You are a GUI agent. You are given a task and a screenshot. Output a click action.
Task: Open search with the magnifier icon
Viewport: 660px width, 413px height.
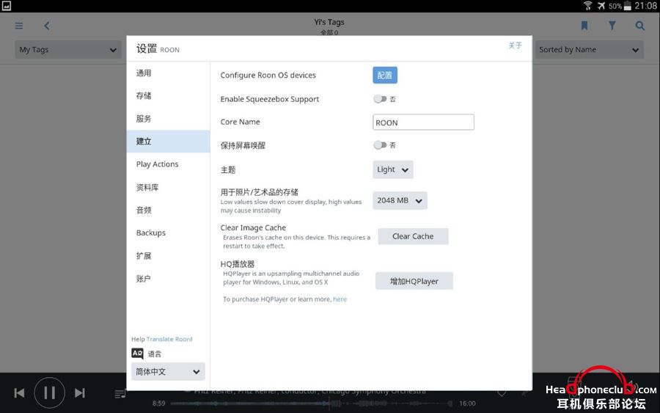click(639, 26)
